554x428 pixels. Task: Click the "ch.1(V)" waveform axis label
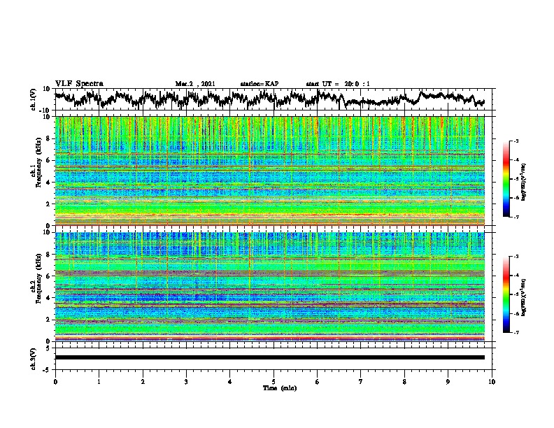34,99
